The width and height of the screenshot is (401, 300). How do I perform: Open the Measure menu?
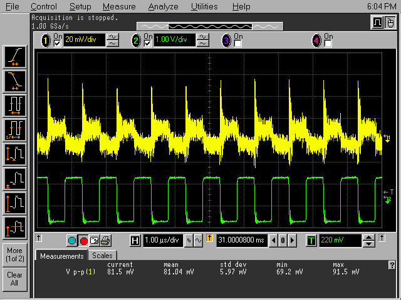point(118,6)
